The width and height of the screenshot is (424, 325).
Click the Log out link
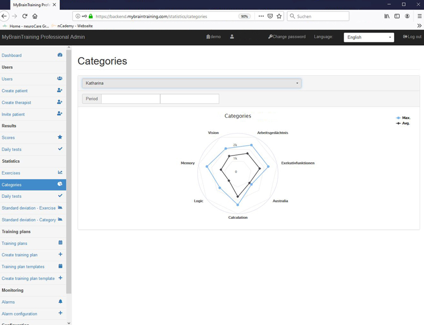click(x=412, y=37)
